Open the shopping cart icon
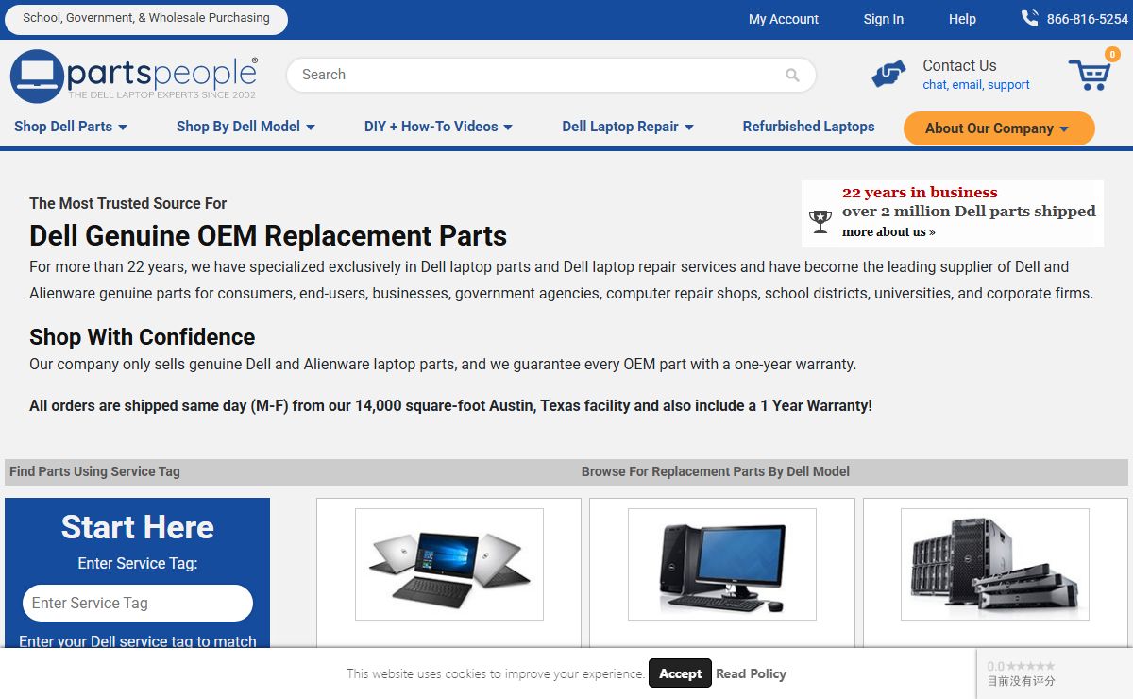The width and height of the screenshot is (1133, 699). [1089, 75]
